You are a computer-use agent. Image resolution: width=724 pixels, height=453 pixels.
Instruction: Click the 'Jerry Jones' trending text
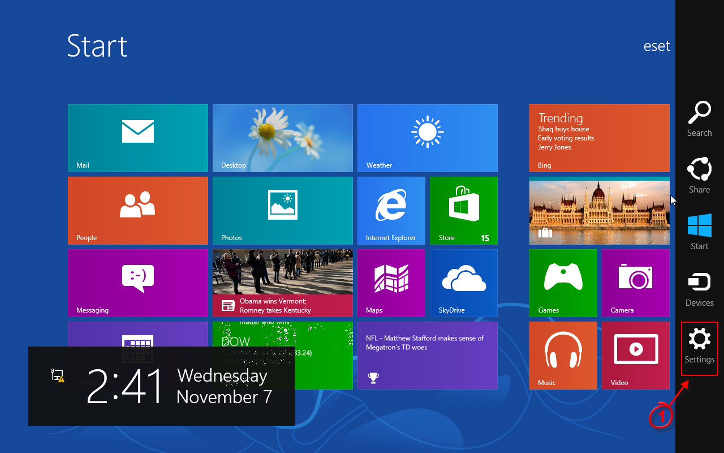click(554, 147)
